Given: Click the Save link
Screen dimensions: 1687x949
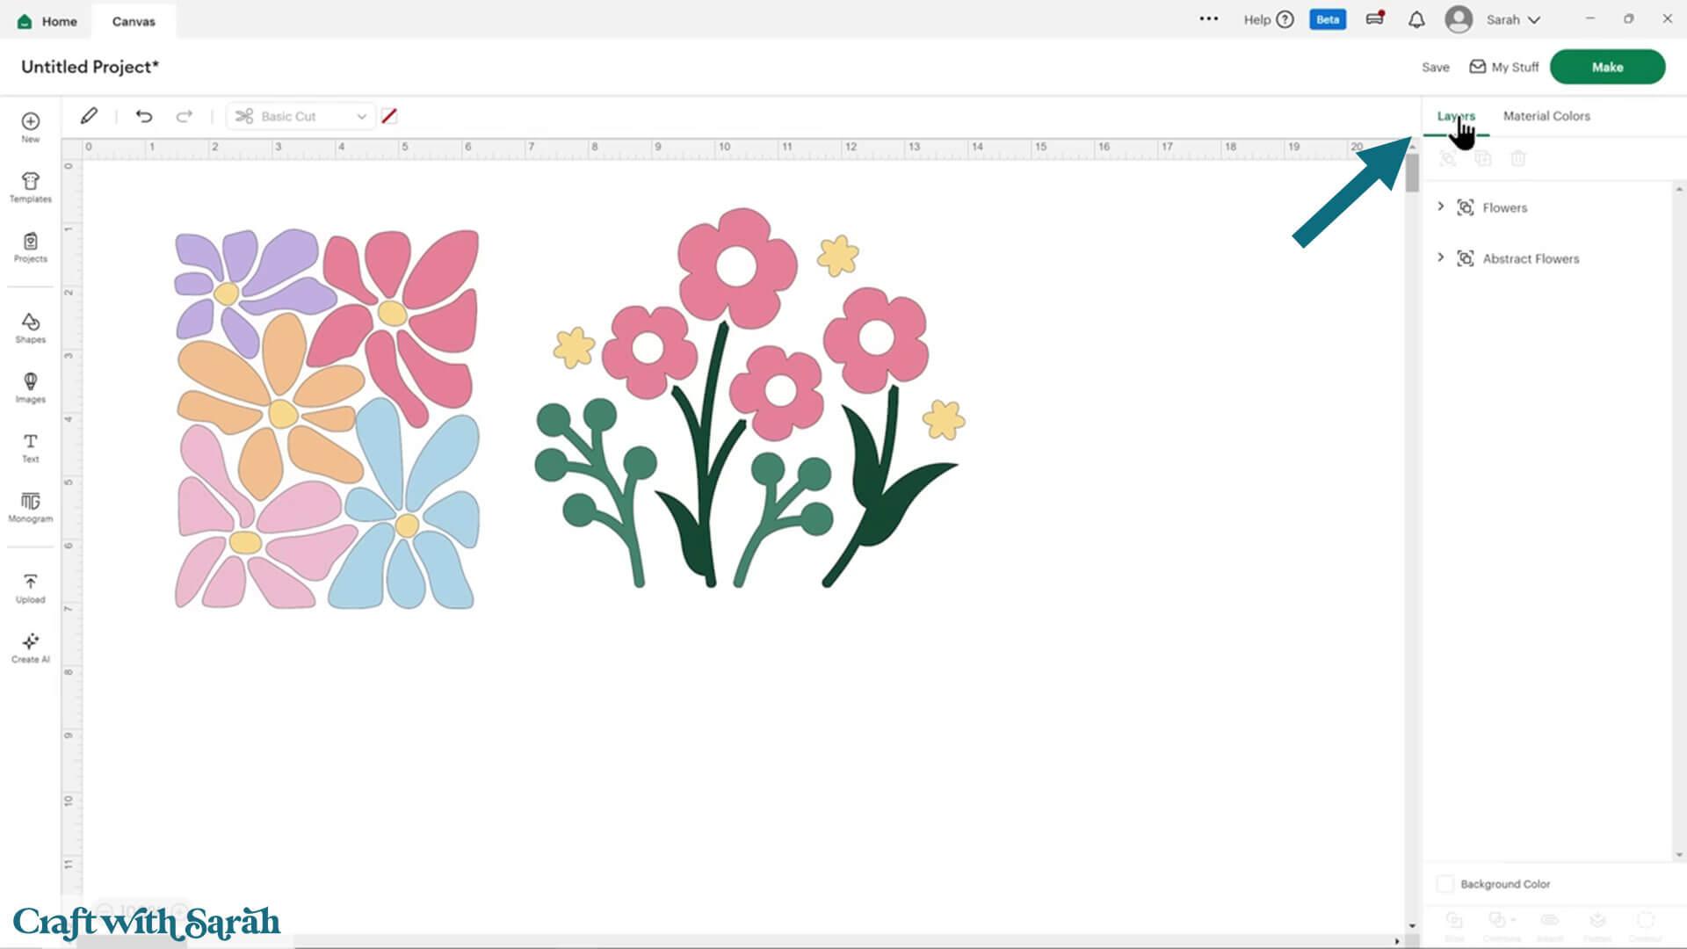Looking at the screenshot, I should (x=1435, y=67).
